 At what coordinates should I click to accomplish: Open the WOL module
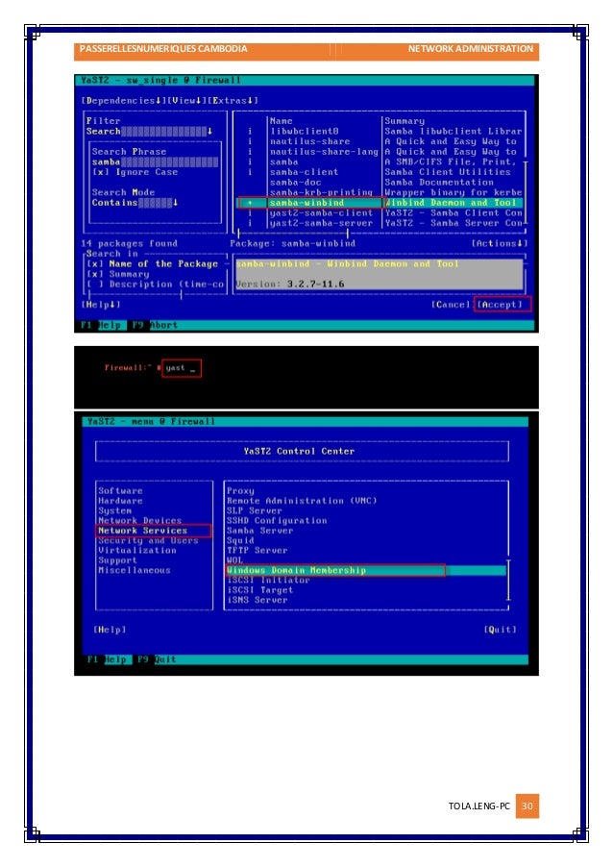coord(235,560)
